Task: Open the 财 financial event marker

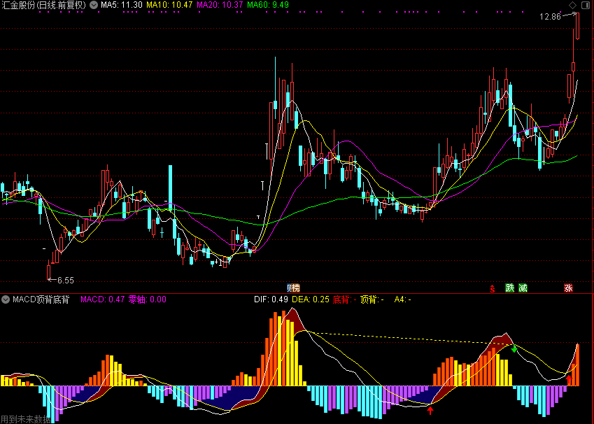Action: (290, 288)
